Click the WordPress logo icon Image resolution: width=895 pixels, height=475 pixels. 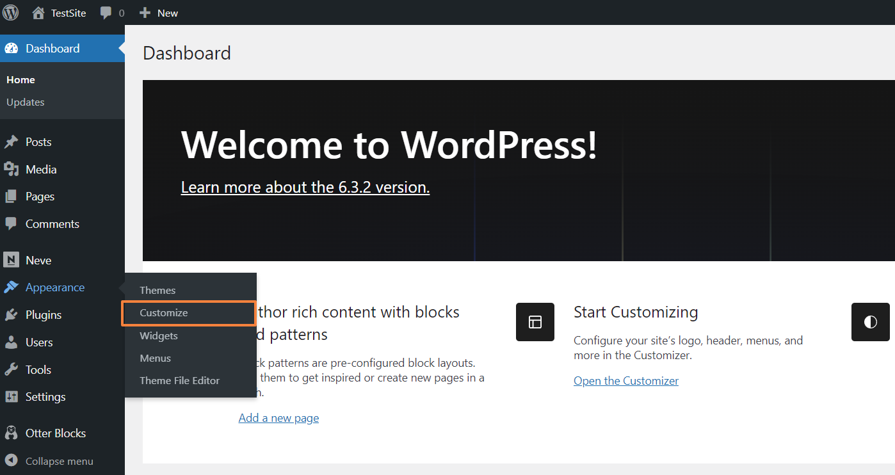tap(11, 12)
